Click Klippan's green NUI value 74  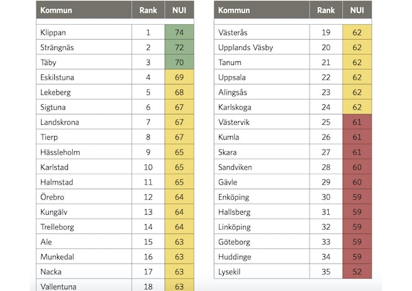pyautogui.click(x=180, y=32)
